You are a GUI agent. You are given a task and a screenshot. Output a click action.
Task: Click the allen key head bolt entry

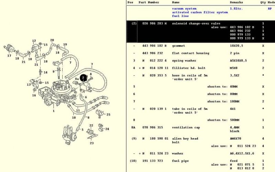point(185,139)
